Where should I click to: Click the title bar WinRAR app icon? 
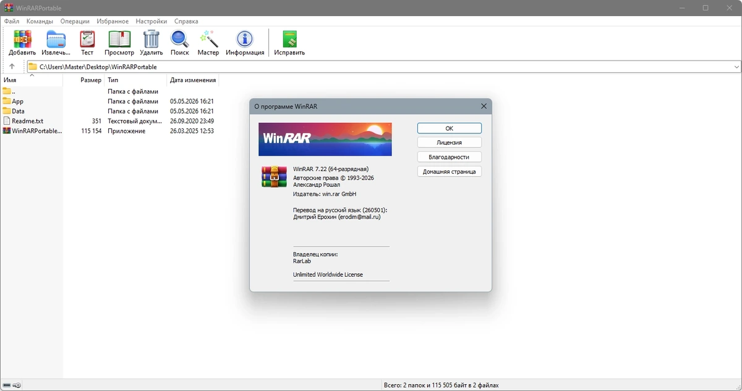point(8,8)
